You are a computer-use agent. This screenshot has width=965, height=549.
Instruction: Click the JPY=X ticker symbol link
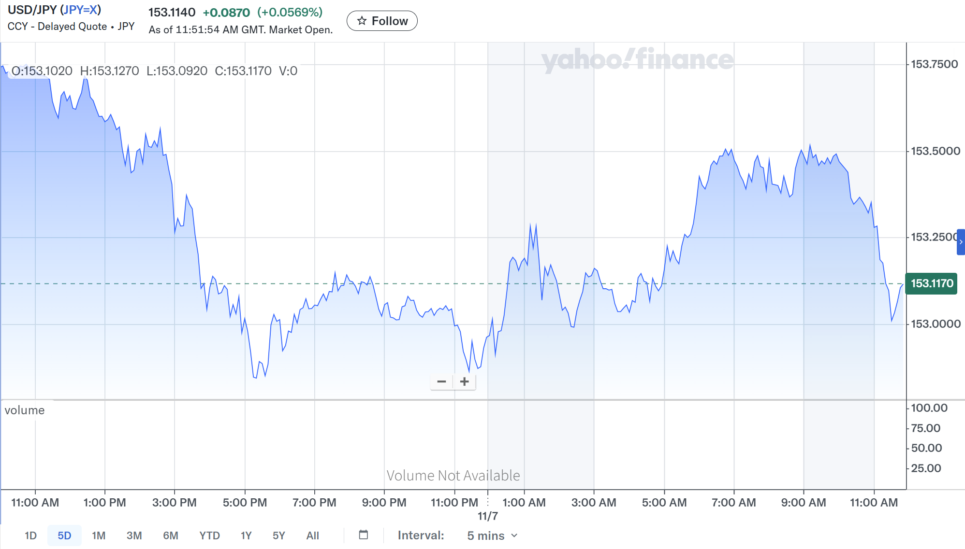tap(80, 10)
